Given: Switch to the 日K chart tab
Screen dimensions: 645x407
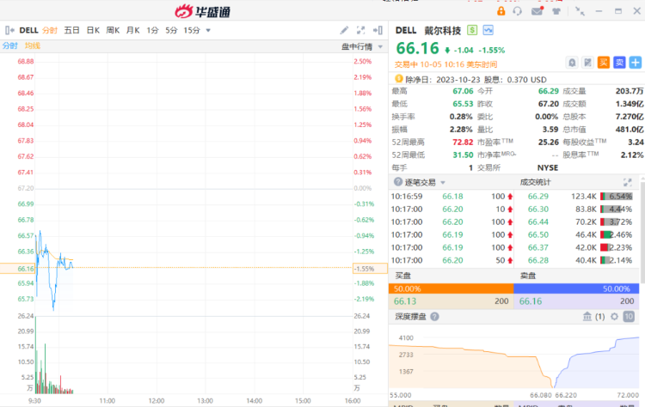Looking at the screenshot, I should coord(93,30).
